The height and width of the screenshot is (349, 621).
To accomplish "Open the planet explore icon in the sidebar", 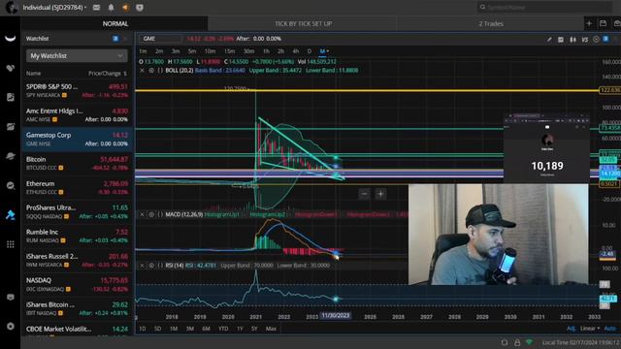I will click(x=11, y=156).
